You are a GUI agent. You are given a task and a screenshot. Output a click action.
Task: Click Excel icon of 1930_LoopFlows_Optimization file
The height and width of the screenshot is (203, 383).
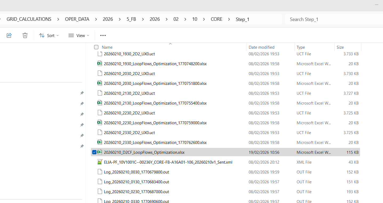tap(100, 64)
